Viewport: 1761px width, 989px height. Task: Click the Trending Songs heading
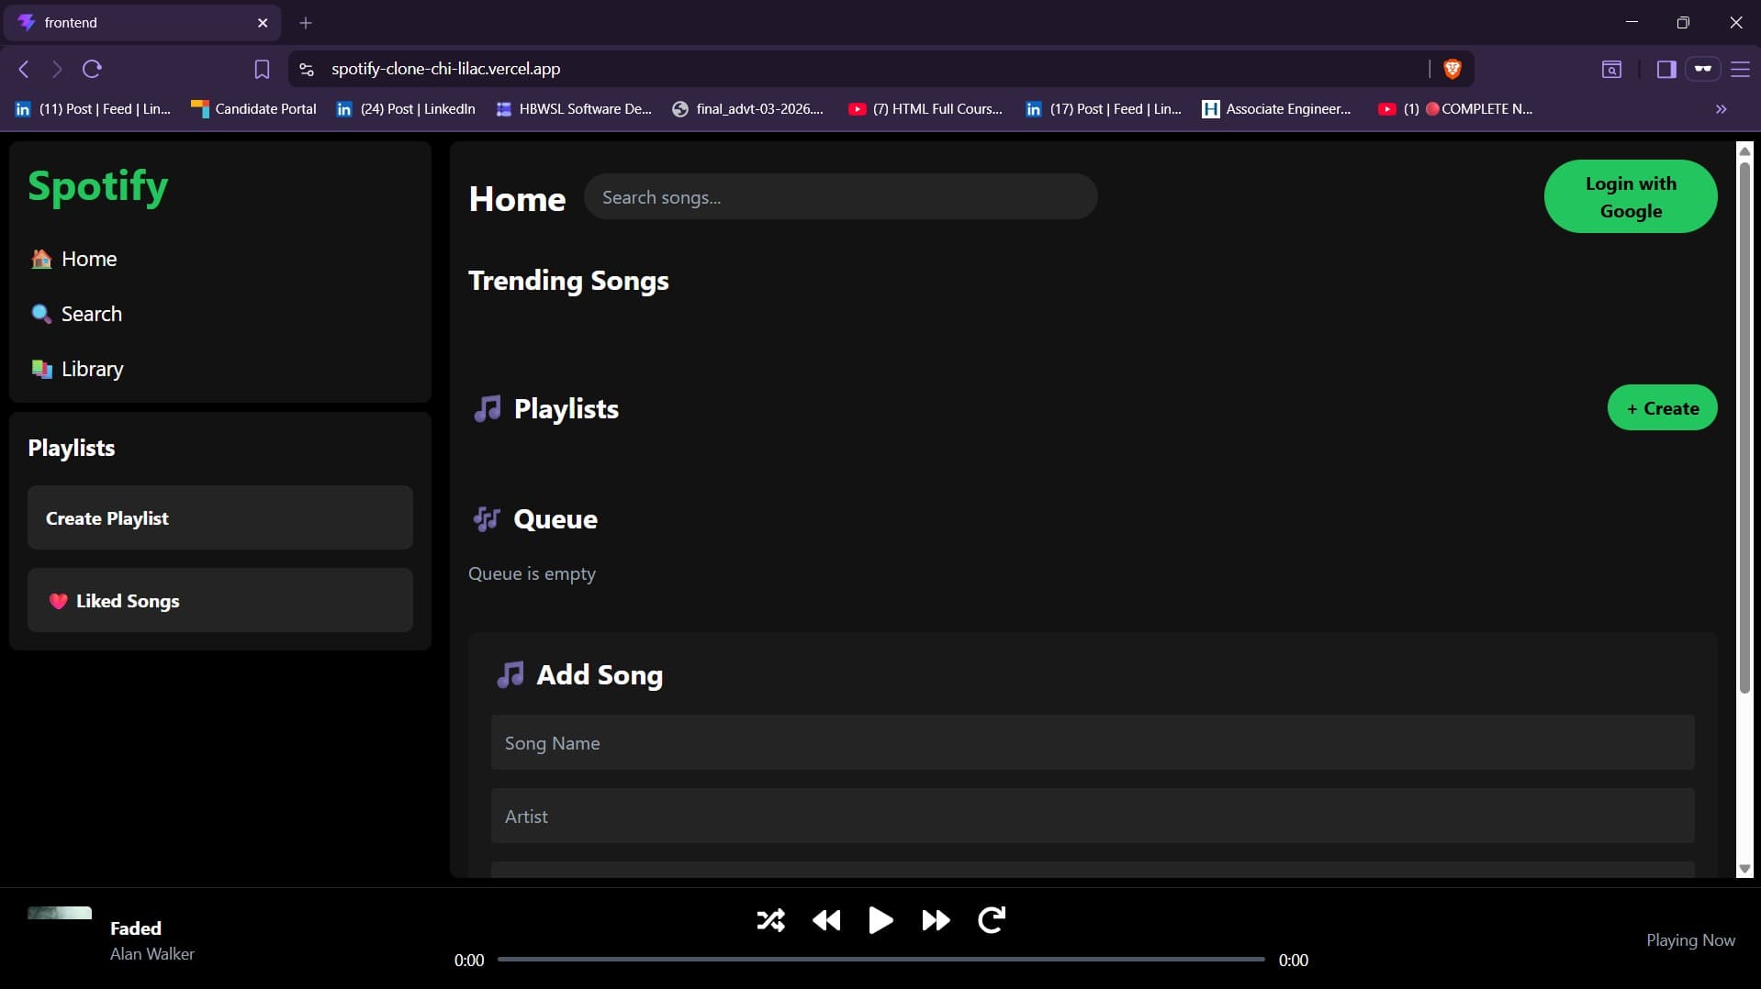click(568, 280)
